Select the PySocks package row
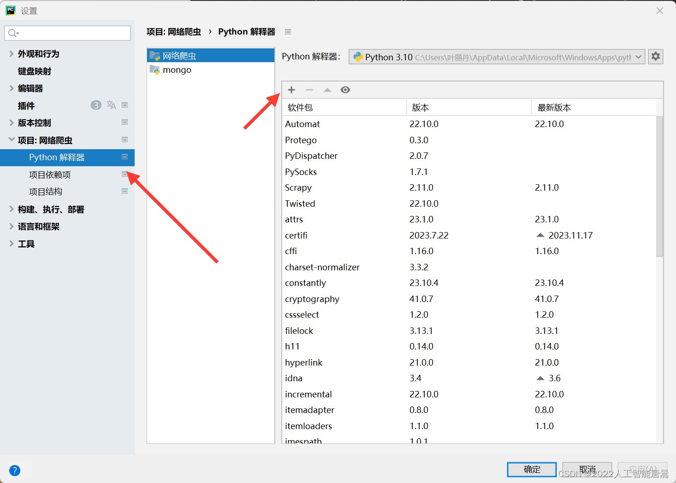Screen dimensions: 676x483 (x=469, y=172)
